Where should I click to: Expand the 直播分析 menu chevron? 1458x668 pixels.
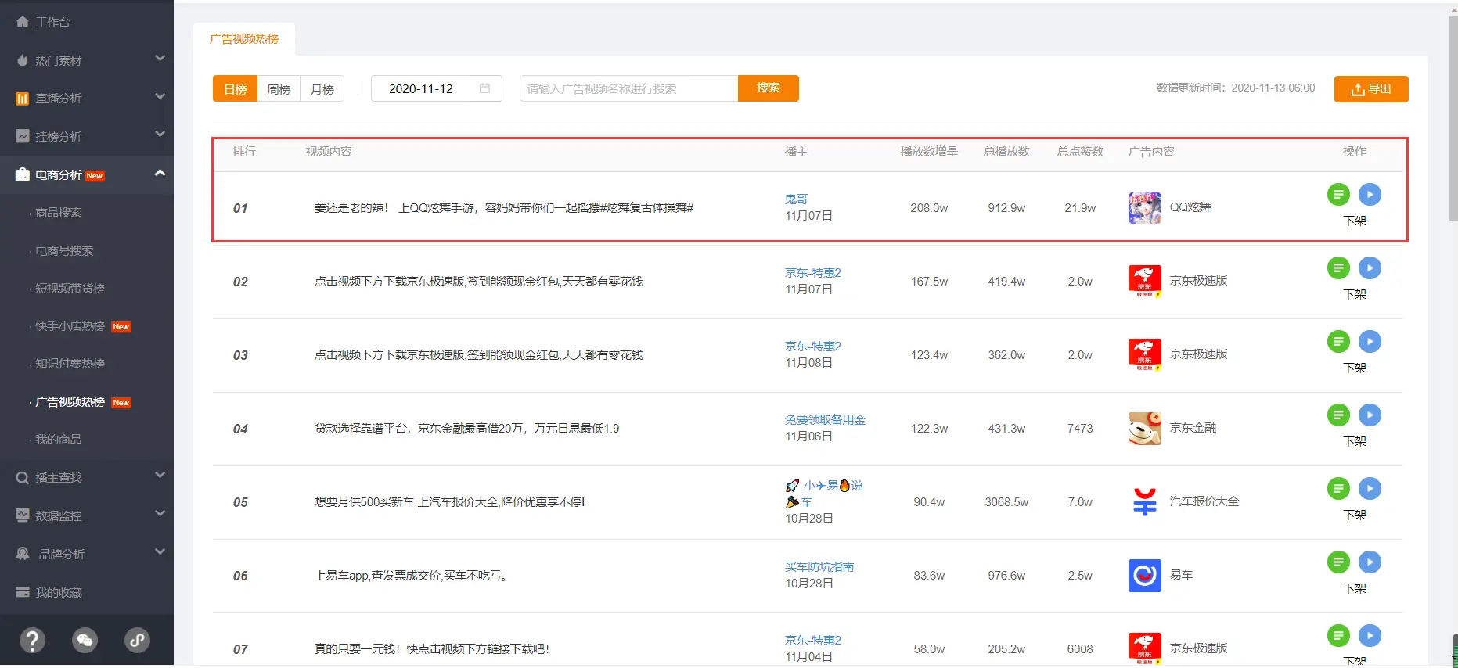pos(160,97)
